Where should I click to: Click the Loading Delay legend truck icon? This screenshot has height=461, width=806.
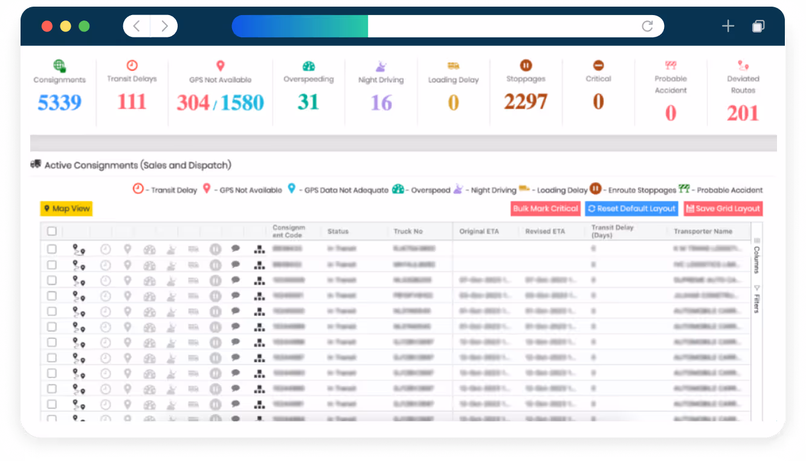click(x=524, y=188)
